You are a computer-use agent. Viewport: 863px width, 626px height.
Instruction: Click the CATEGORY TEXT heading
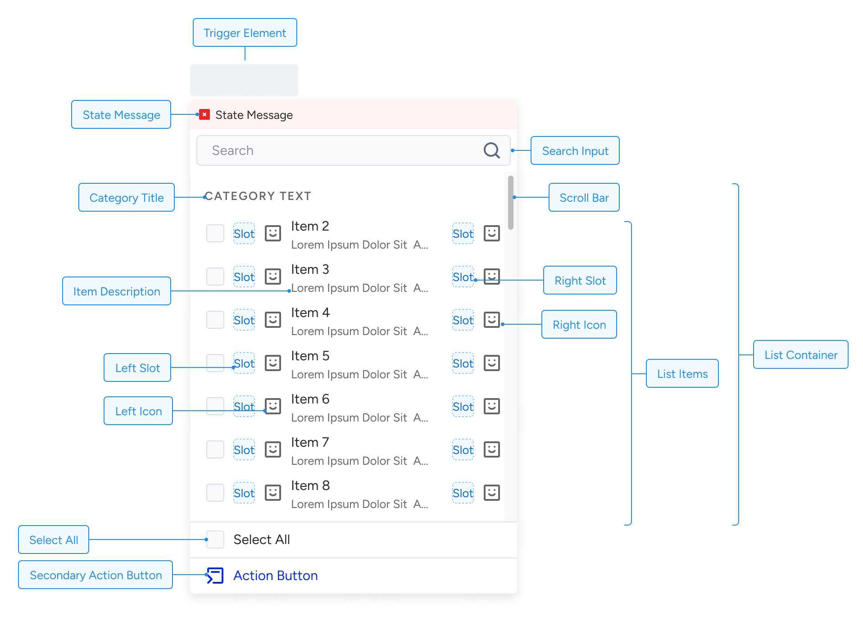pyautogui.click(x=258, y=196)
